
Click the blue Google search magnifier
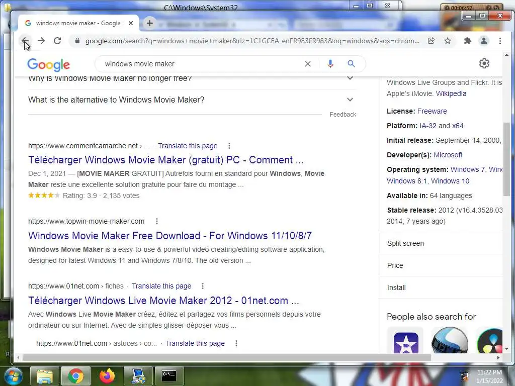tap(351, 64)
